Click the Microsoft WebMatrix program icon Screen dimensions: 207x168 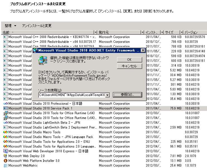(5, 165)
